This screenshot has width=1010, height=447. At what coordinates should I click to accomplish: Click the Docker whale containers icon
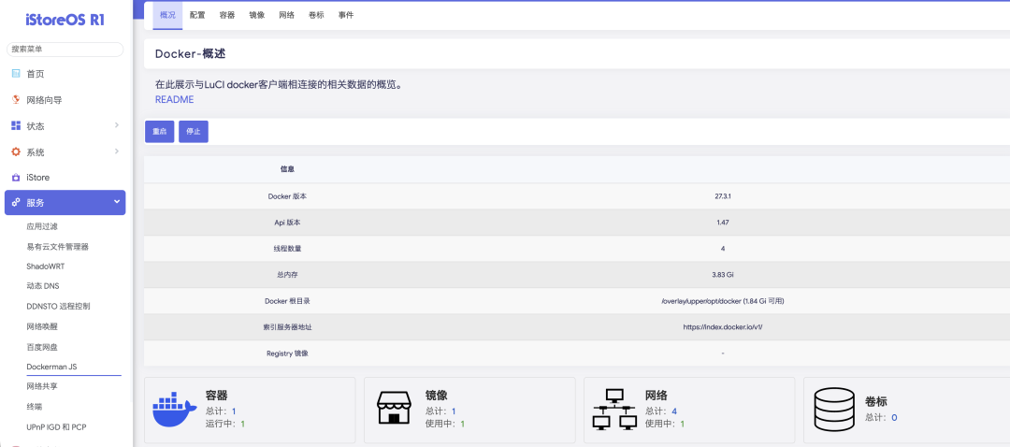pyautogui.click(x=174, y=409)
